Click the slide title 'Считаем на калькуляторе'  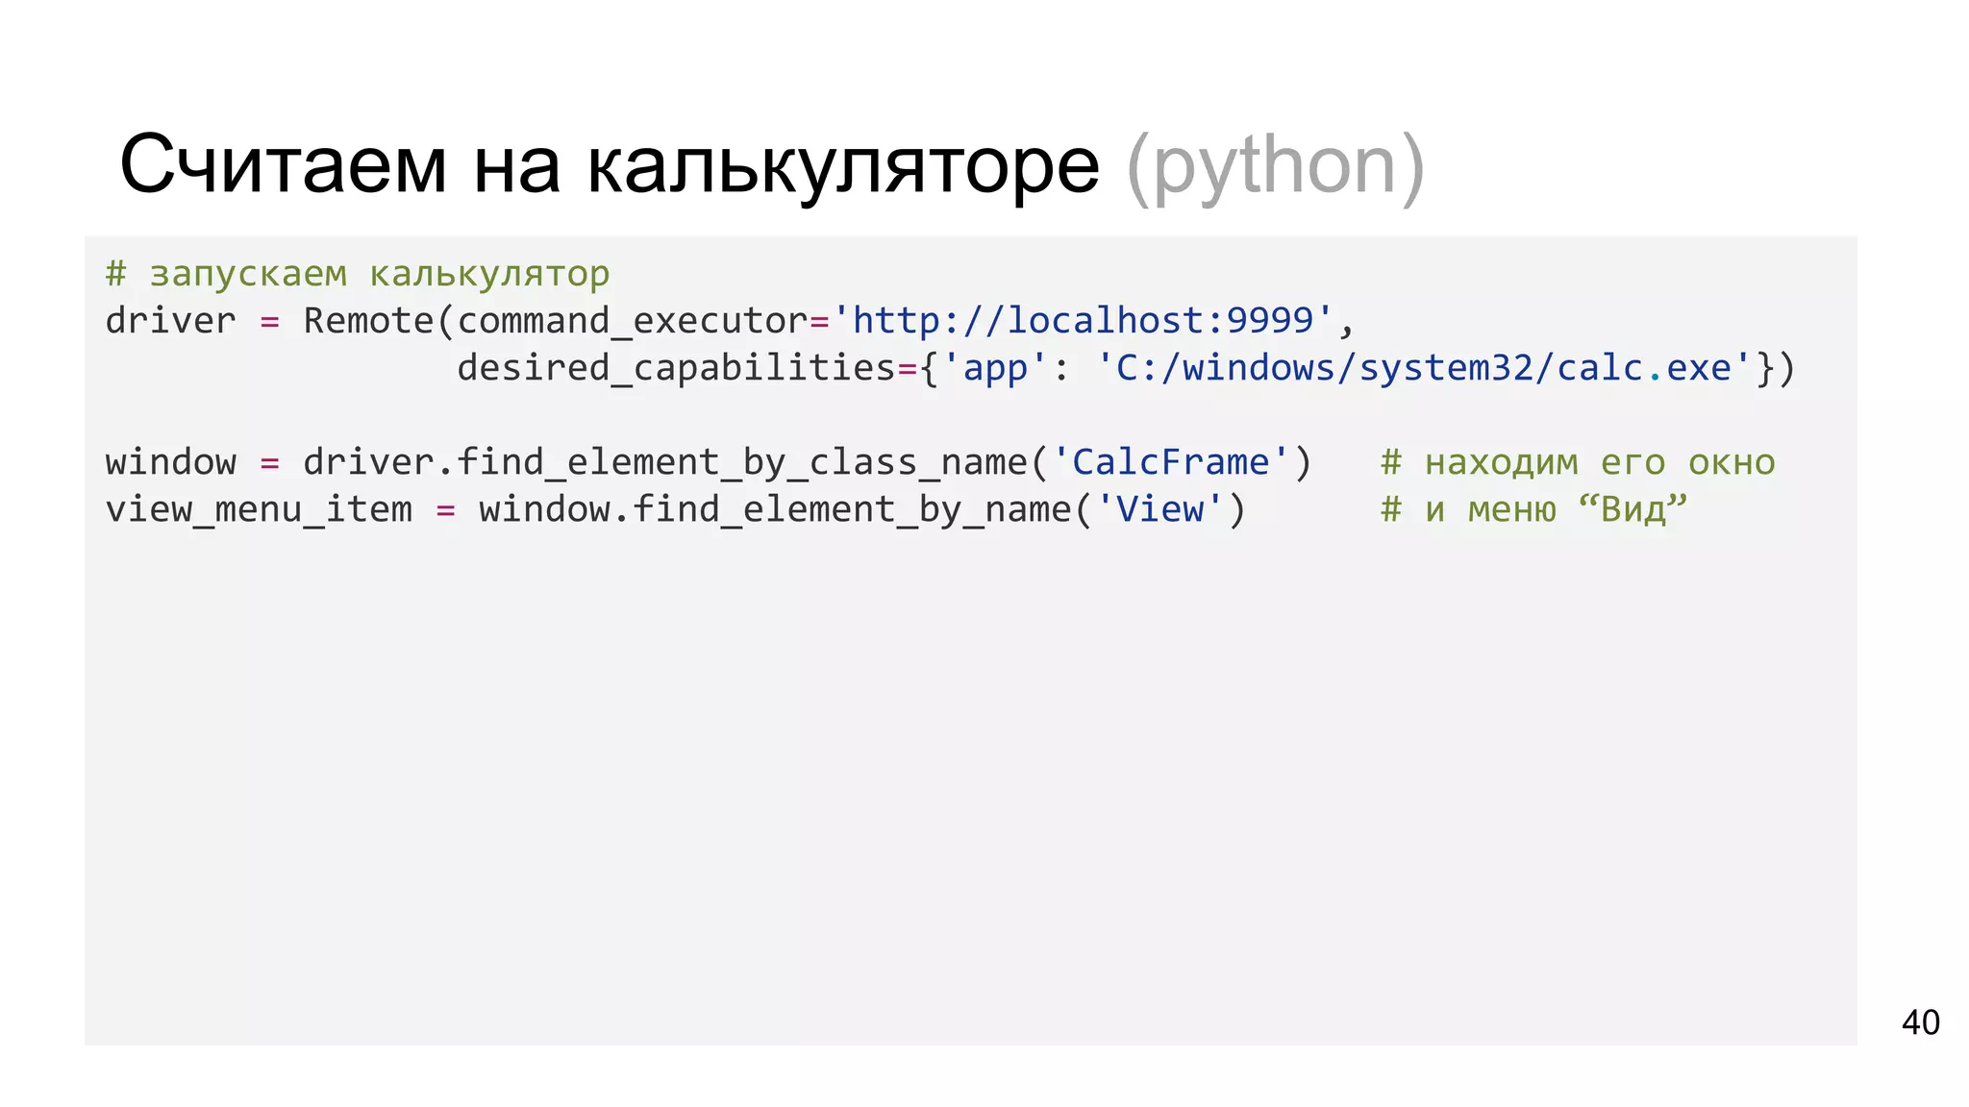point(610,165)
